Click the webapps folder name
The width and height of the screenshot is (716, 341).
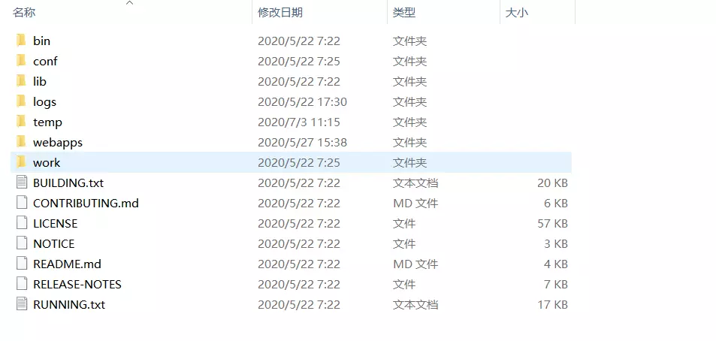58,143
